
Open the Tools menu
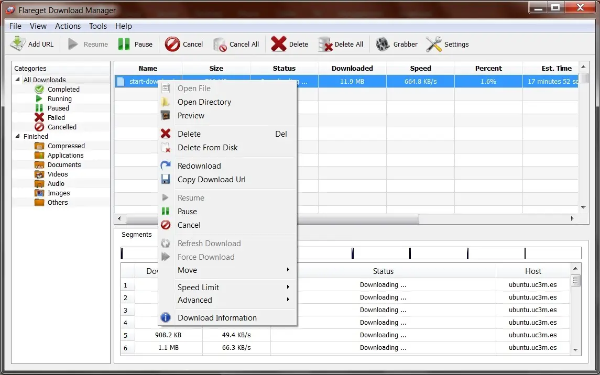click(98, 26)
